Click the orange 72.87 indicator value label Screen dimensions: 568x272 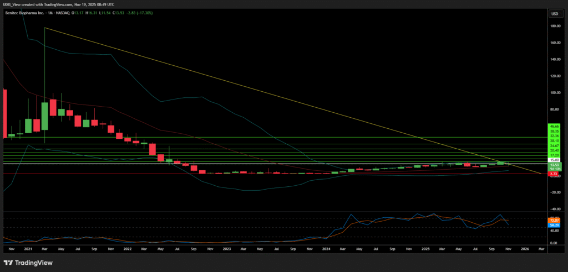pyautogui.click(x=554, y=220)
